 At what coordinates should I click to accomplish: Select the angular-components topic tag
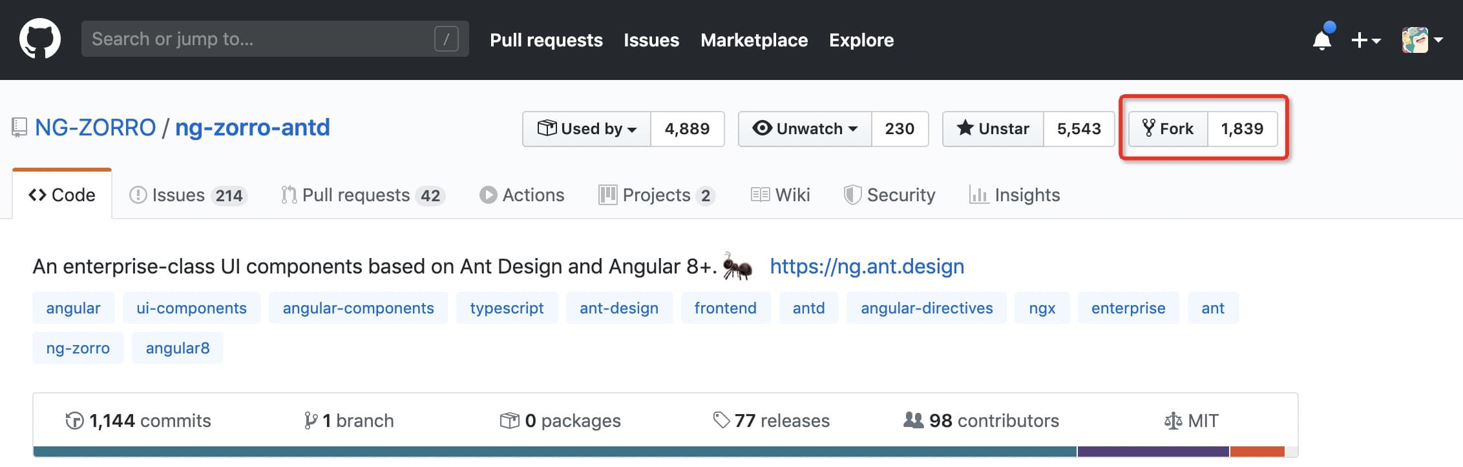(359, 308)
